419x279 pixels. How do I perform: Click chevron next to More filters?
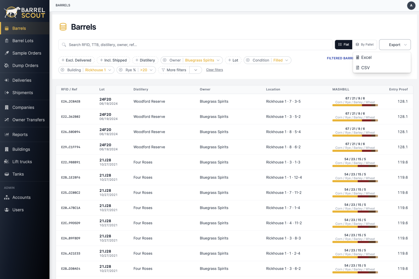[x=196, y=70]
